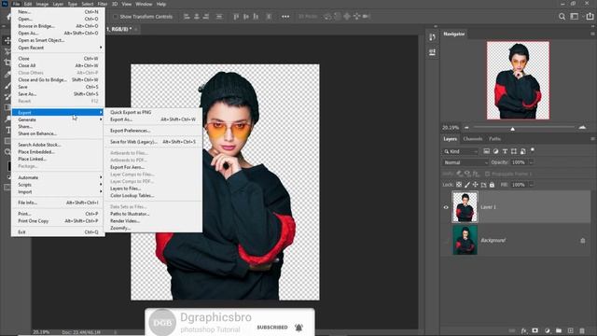Expand the Import submenu
Image resolution: width=597 pixels, height=336 pixels.
(x=58, y=192)
